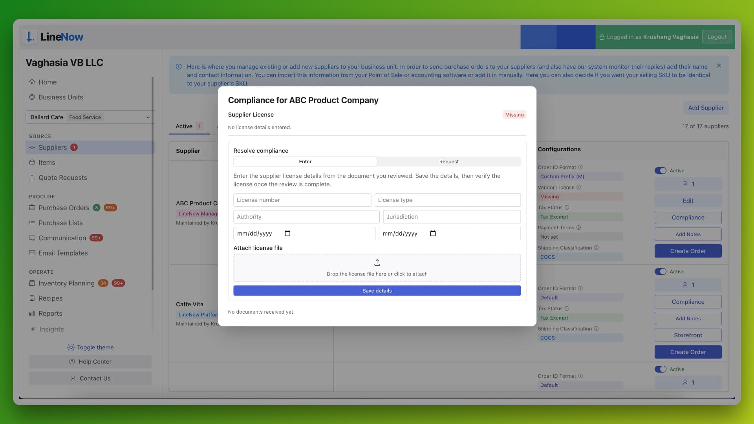The image size is (754, 424).
Task: Dismiss the blue info banner with X
Action: [x=719, y=66]
